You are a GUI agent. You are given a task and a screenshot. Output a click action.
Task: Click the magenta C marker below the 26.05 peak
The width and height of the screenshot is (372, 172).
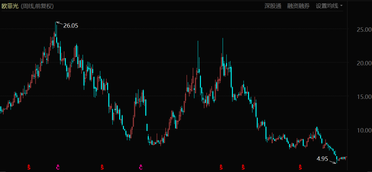pos(58,168)
